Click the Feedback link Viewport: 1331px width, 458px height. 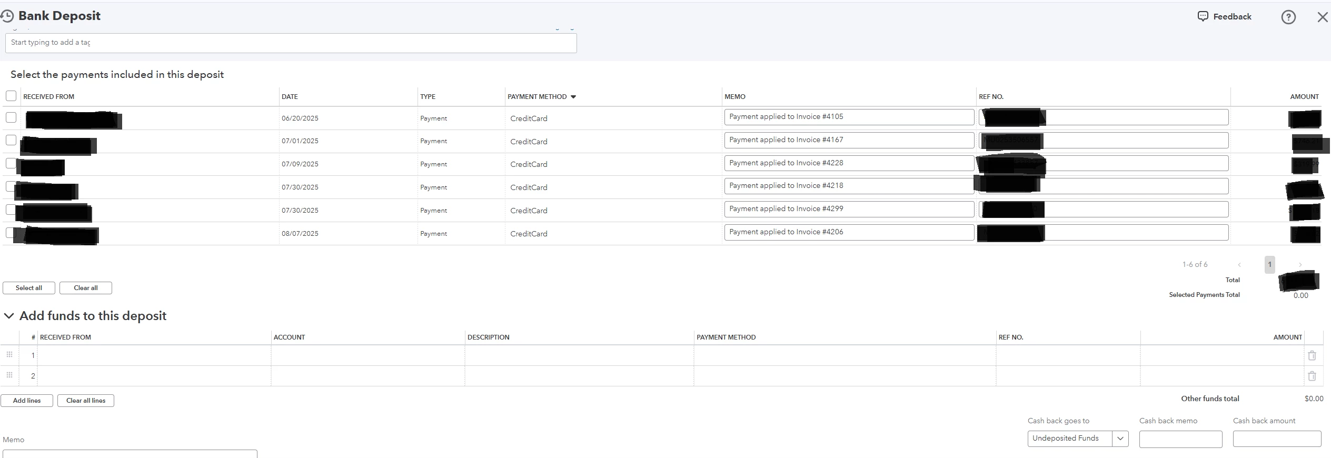point(1232,17)
